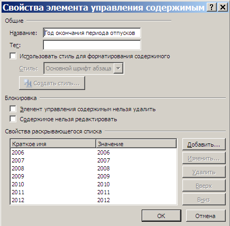This screenshot has height=226, width=230.
Task: Click the Название text field
Action: pos(92,33)
